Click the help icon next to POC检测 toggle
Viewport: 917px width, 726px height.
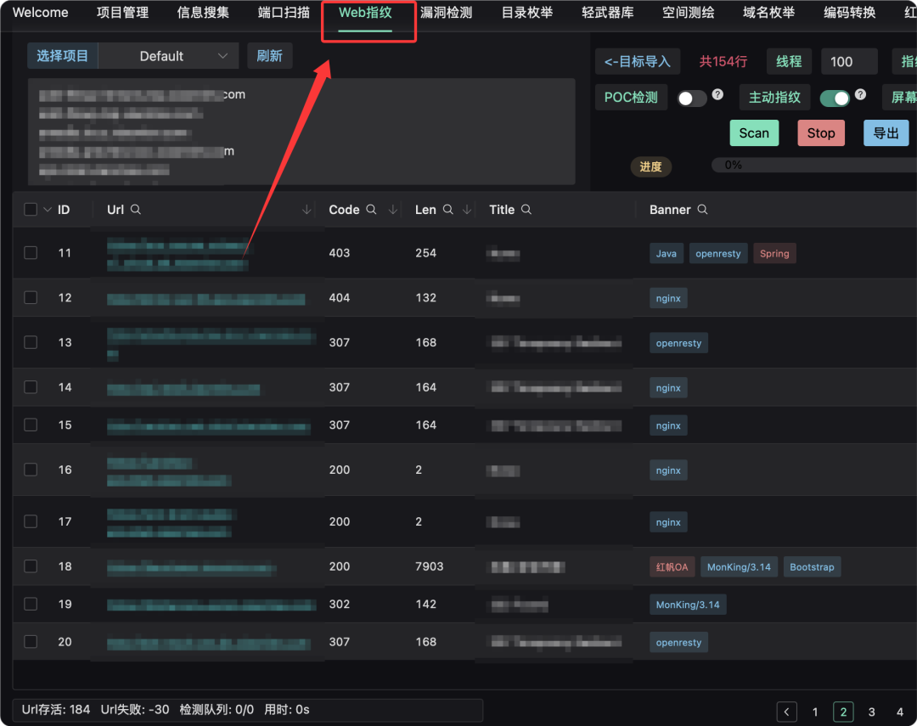(717, 94)
